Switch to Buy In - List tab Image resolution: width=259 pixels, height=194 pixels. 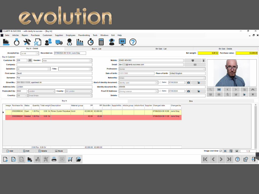click(96, 49)
